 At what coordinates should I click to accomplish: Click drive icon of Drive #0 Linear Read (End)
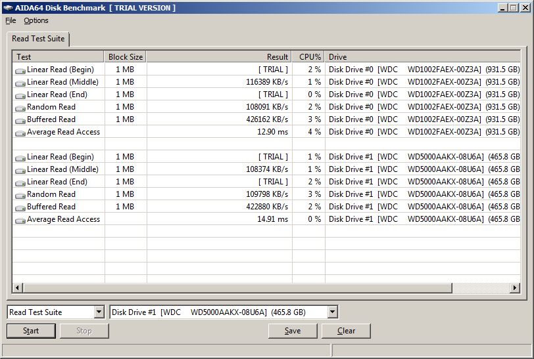click(x=20, y=96)
